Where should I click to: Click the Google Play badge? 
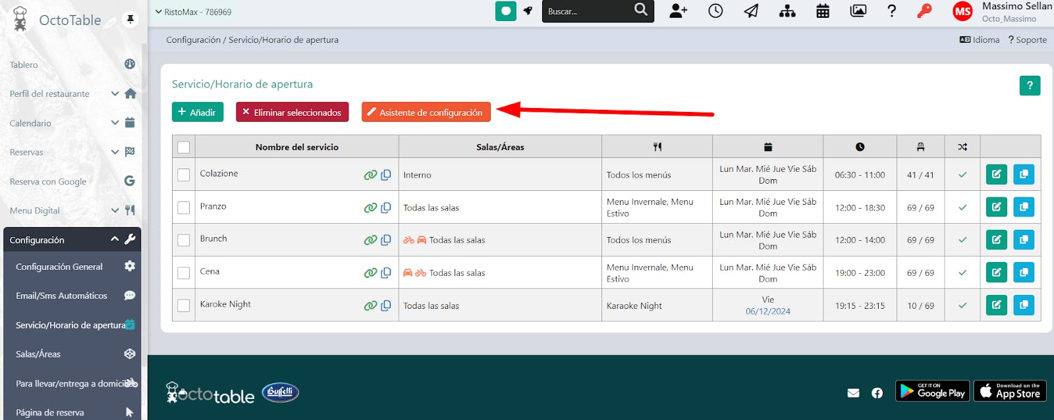coord(932,391)
